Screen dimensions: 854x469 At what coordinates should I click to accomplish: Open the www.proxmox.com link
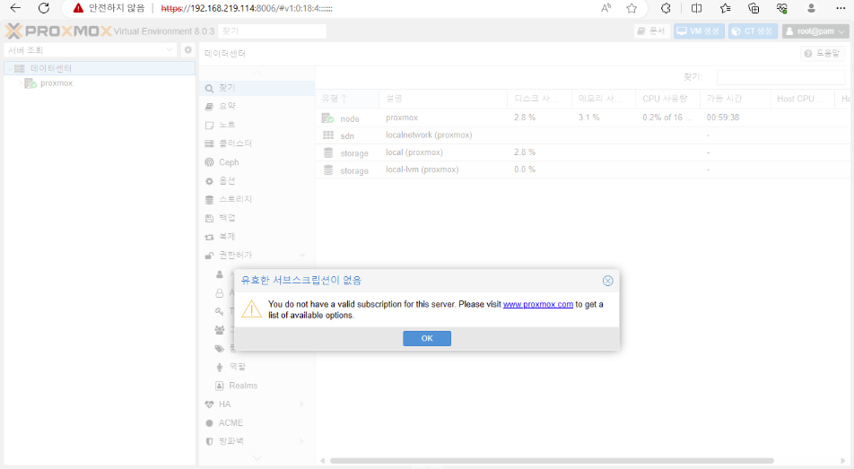(x=537, y=304)
